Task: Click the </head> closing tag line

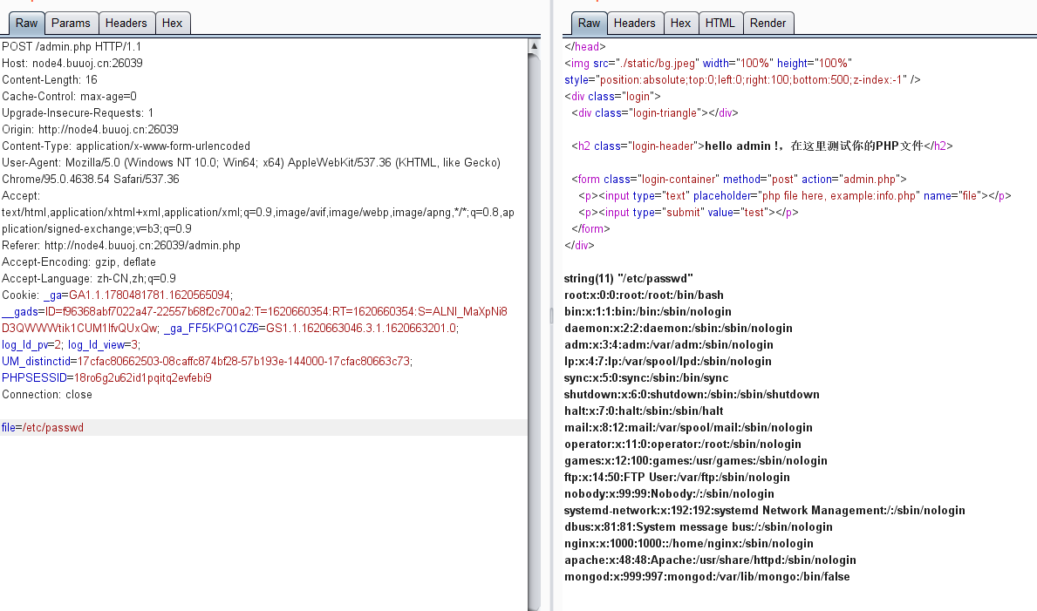Action: pyautogui.click(x=584, y=47)
